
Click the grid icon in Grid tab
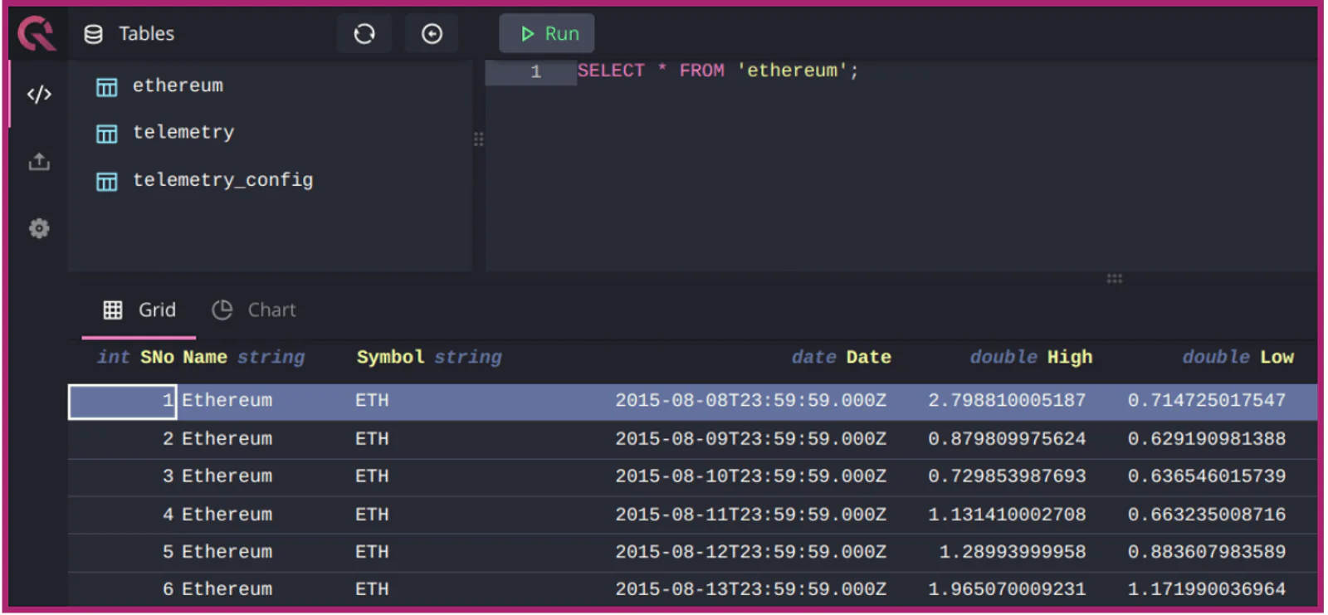113,310
